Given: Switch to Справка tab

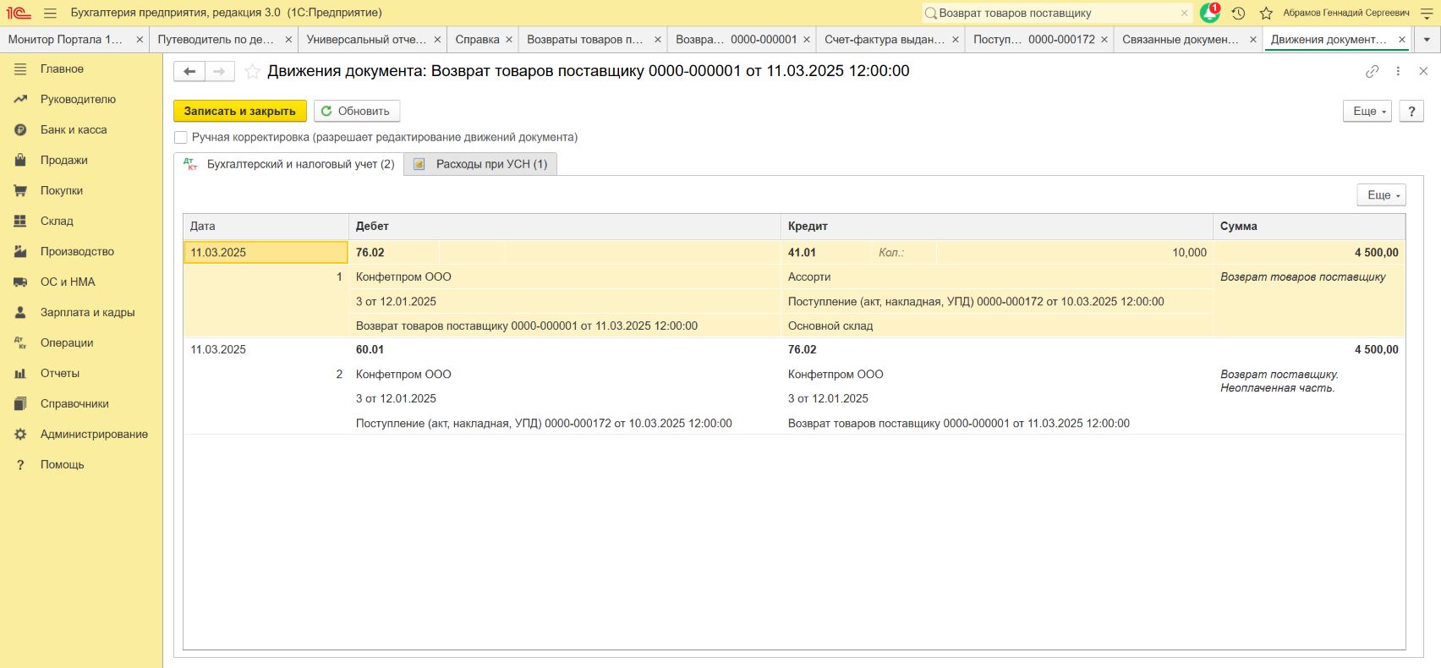Looking at the screenshot, I should pos(483,40).
